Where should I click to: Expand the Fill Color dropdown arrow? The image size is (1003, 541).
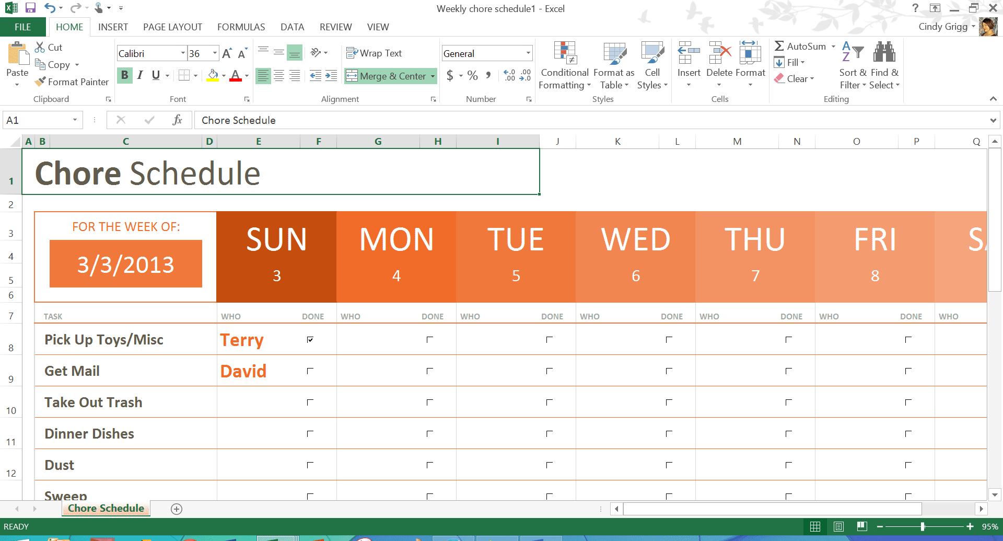tap(224, 75)
